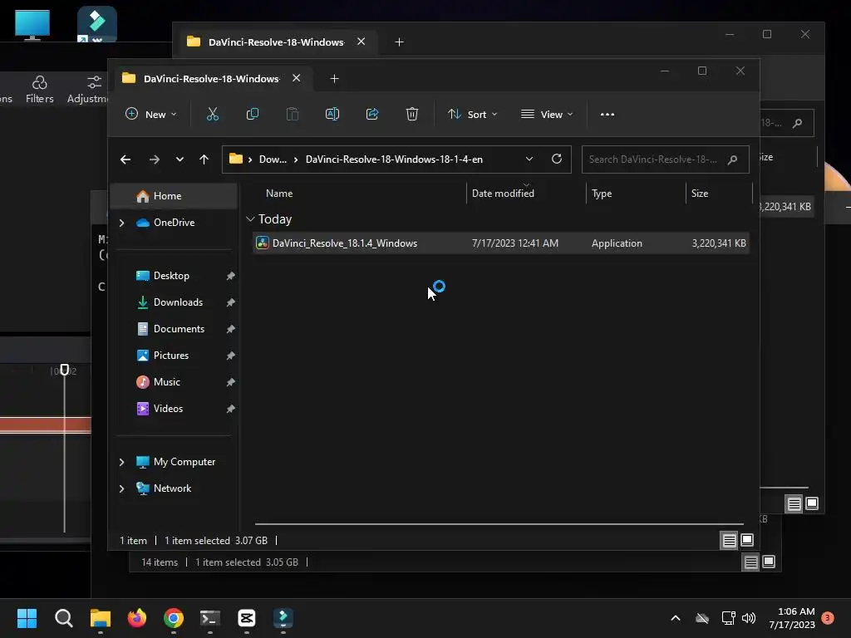Click the Filmora timeline playhead marker
The height and width of the screenshot is (638, 851).
(65, 370)
